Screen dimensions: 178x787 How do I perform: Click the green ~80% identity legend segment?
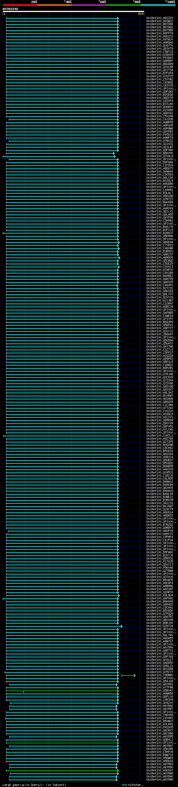point(123,5)
